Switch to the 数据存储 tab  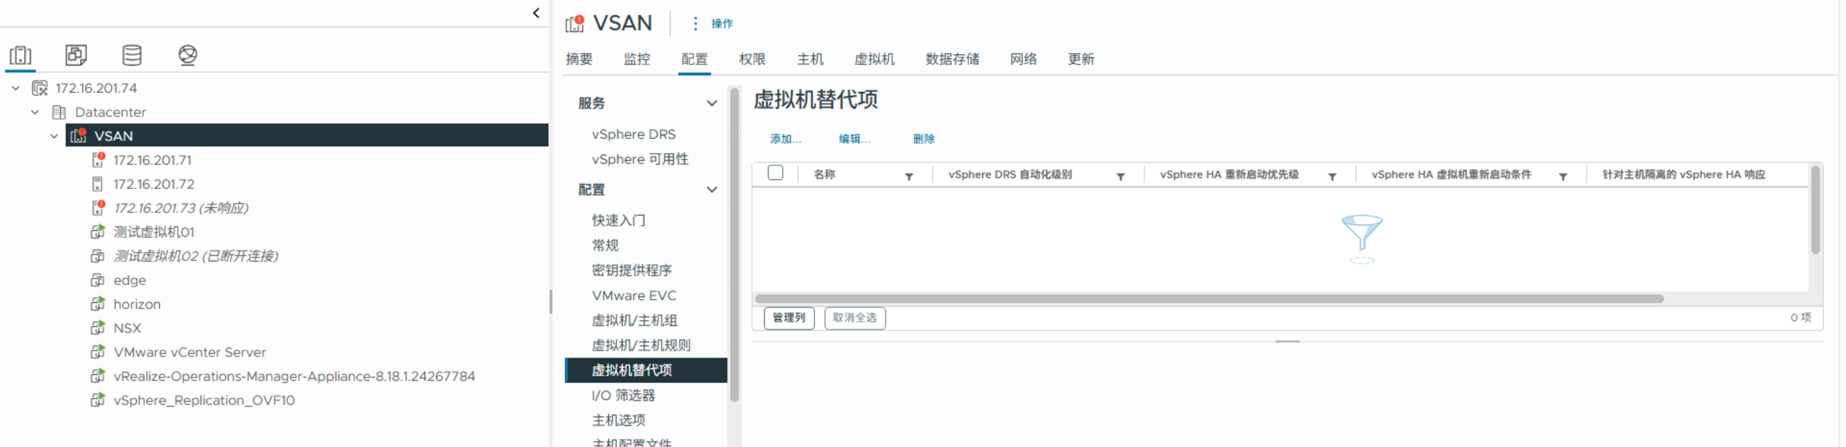(x=952, y=59)
